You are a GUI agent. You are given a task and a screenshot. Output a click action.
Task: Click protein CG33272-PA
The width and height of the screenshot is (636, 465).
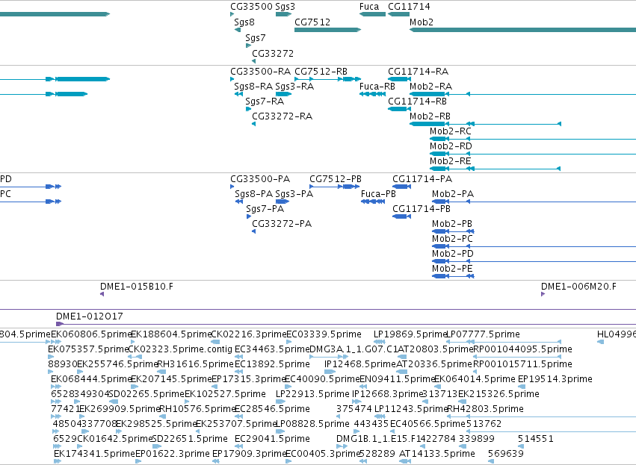click(x=282, y=224)
